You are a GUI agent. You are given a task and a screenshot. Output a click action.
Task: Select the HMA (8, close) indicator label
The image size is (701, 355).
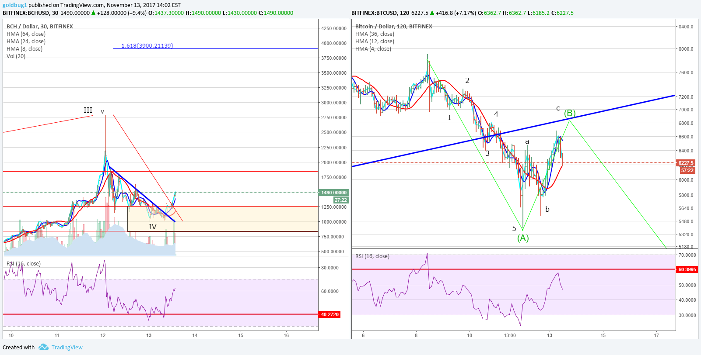(25, 49)
